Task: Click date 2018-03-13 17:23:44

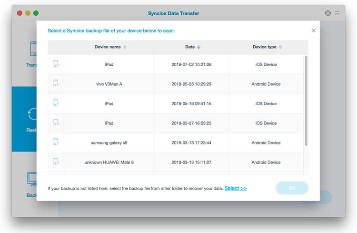Action: (191, 143)
